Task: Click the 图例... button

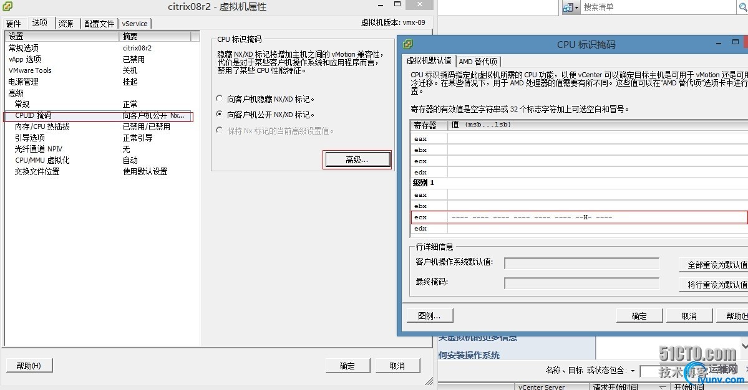Action: point(429,316)
